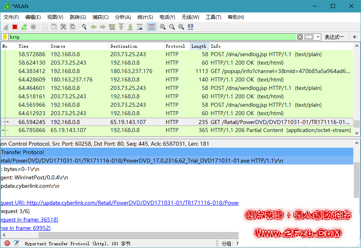Click in the http display filter field
361x248 pixels.
[152, 37]
